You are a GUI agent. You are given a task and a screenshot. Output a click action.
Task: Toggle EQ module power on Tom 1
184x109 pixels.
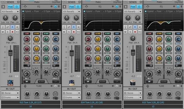55,7
